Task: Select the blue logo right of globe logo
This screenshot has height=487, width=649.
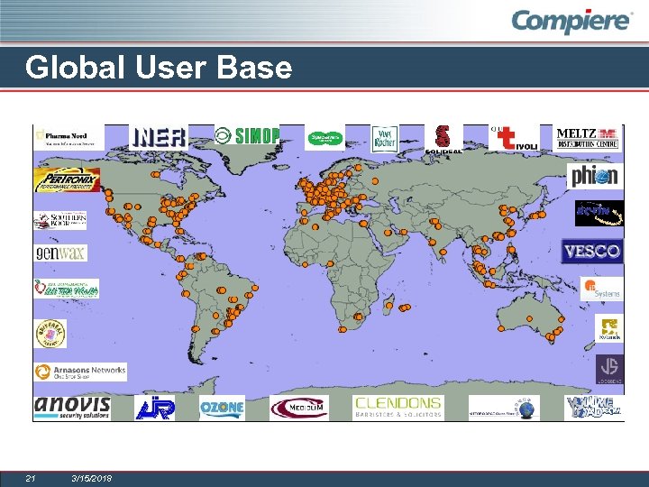Action: (x=594, y=408)
